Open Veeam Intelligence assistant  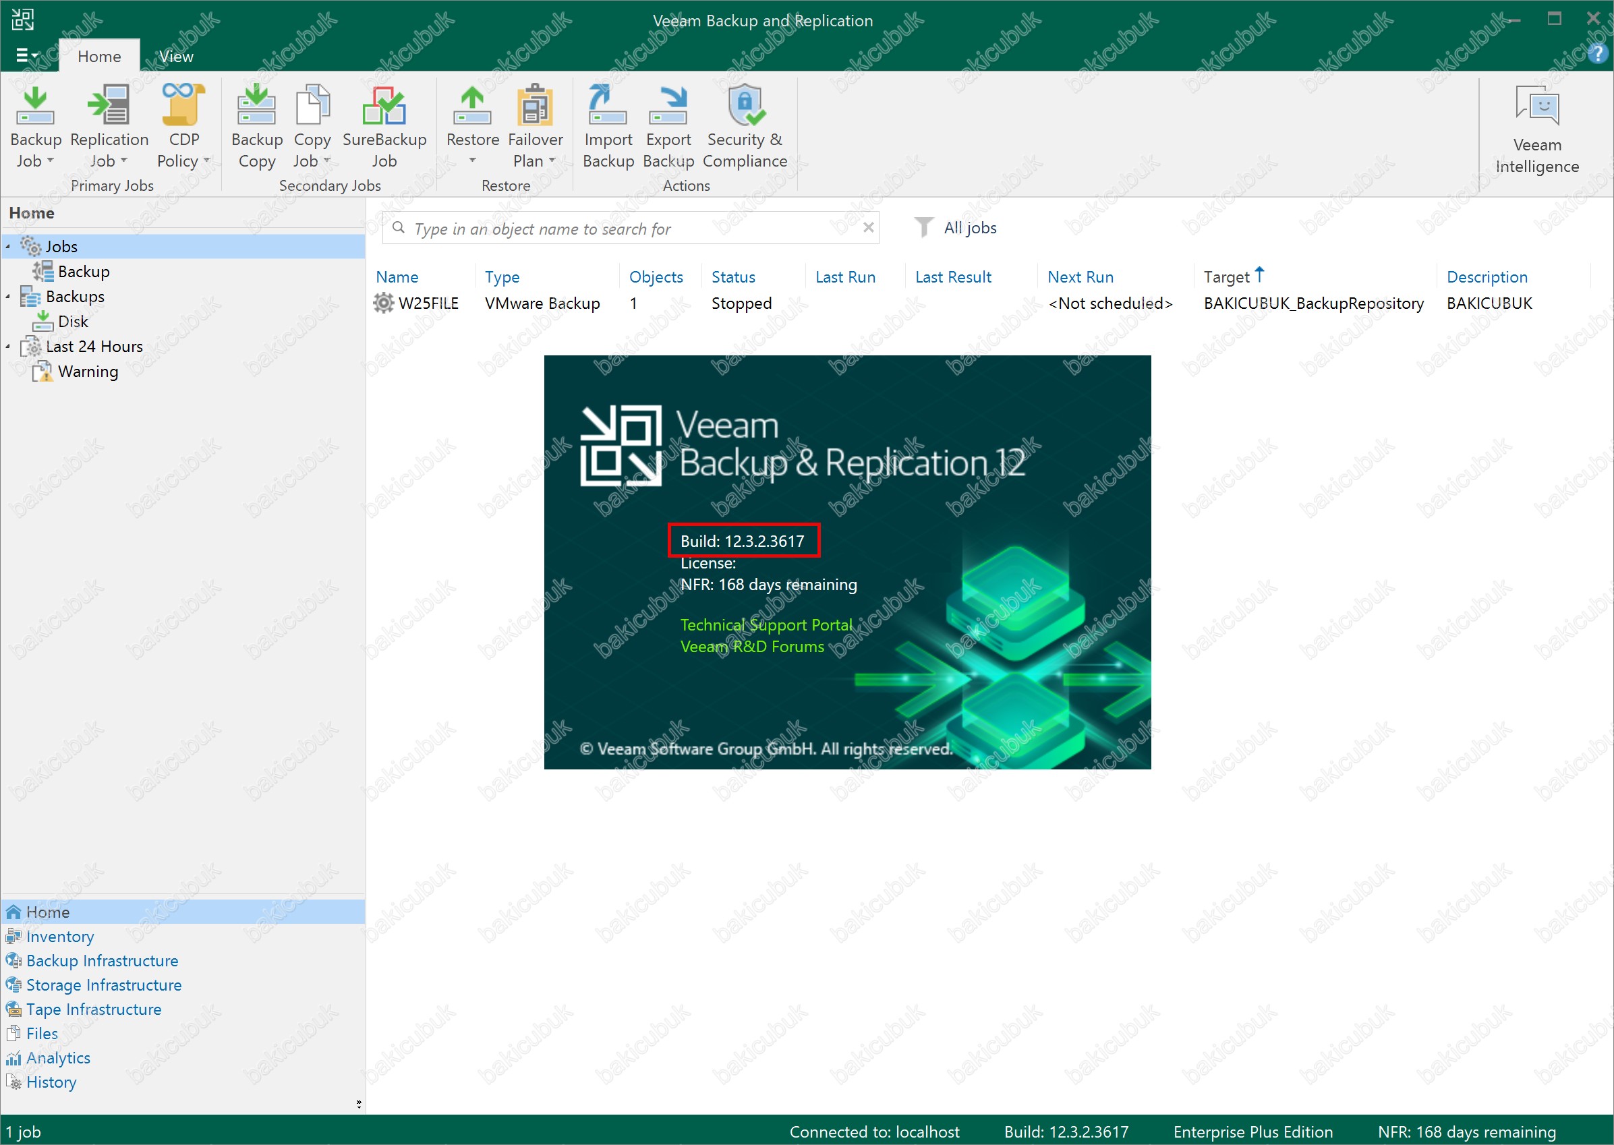pos(1536,130)
